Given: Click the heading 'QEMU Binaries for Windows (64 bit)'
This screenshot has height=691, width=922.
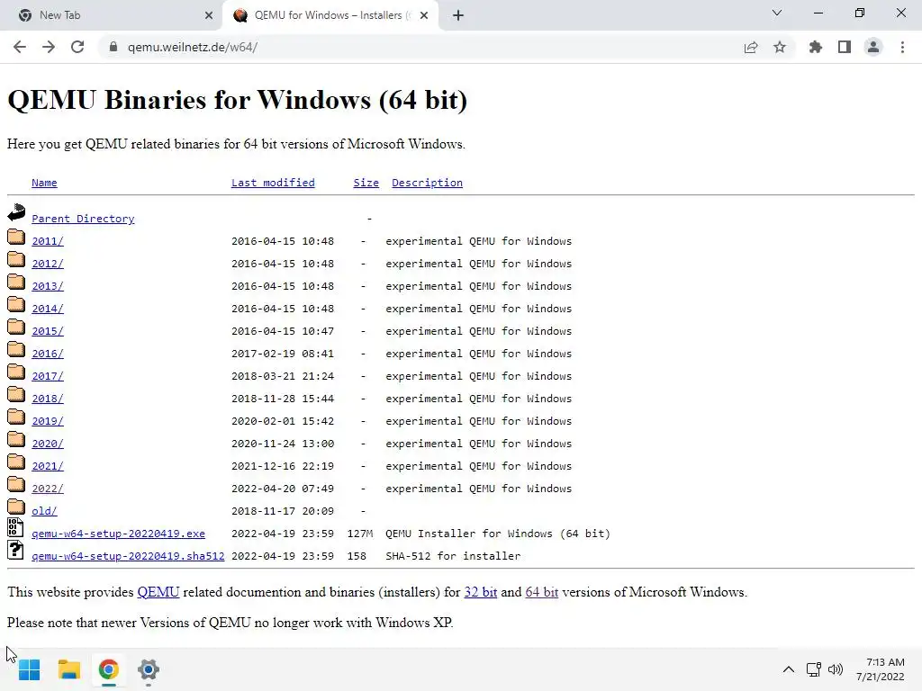Looking at the screenshot, I should click(237, 100).
